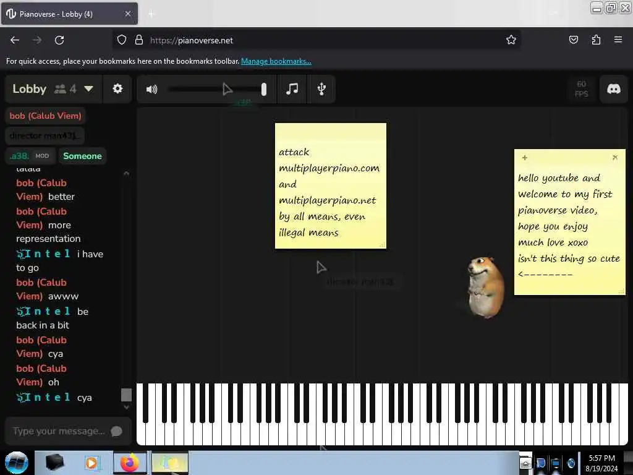Go back with browser back arrow

point(15,40)
